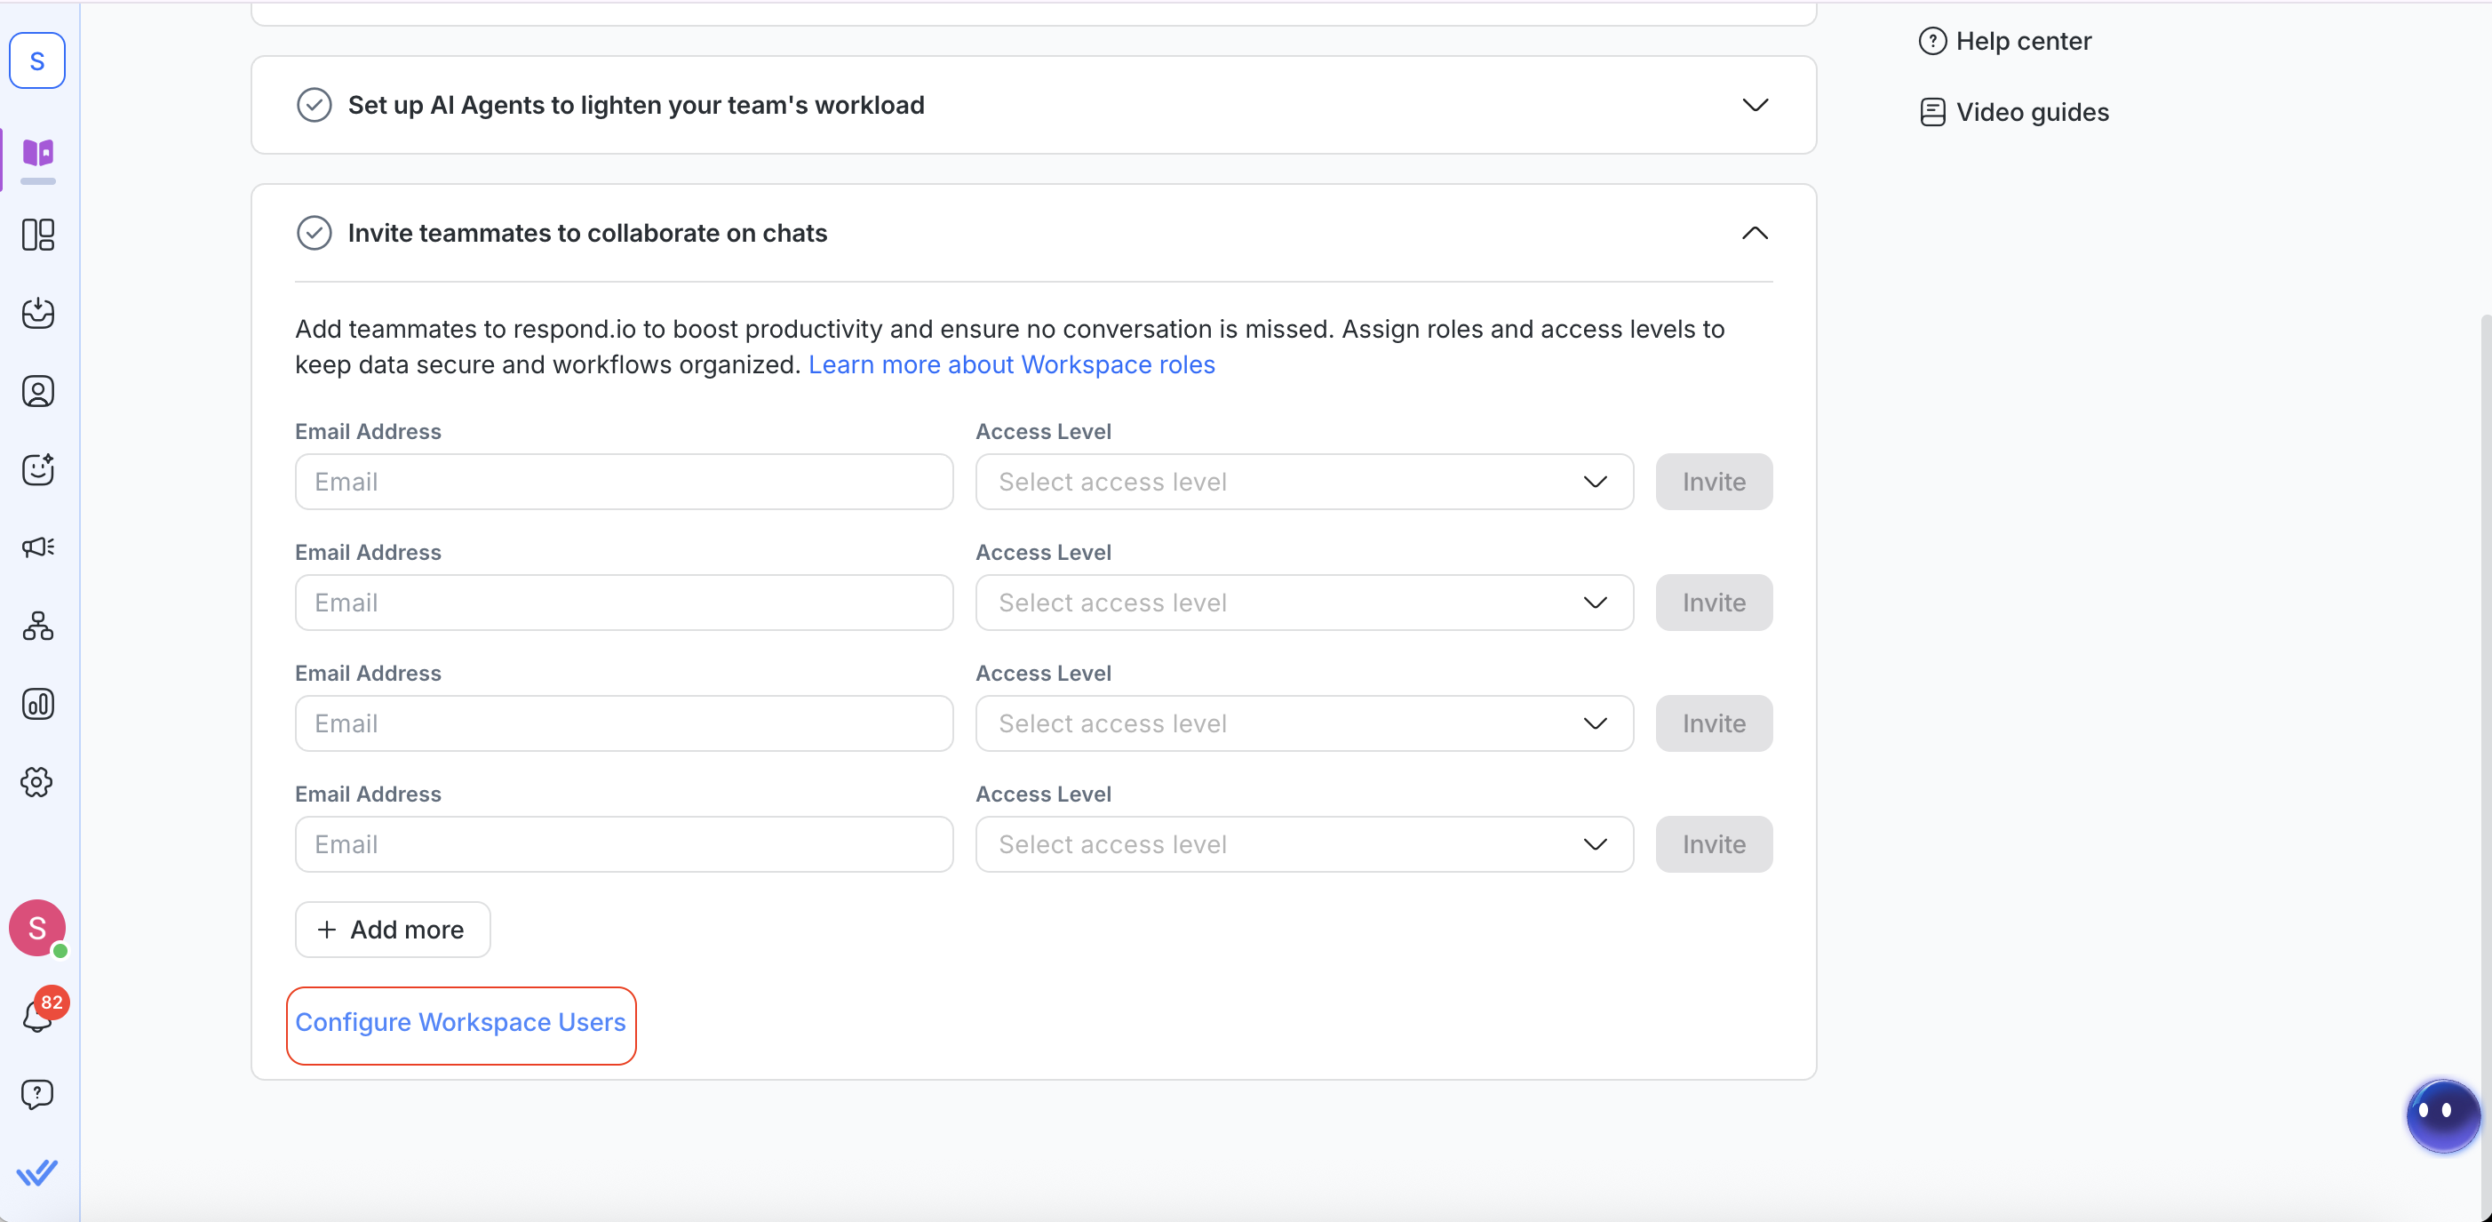The image size is (2492, 1222).
Task: Open the first Select access level dropdown
Action: click(1303, 482)
